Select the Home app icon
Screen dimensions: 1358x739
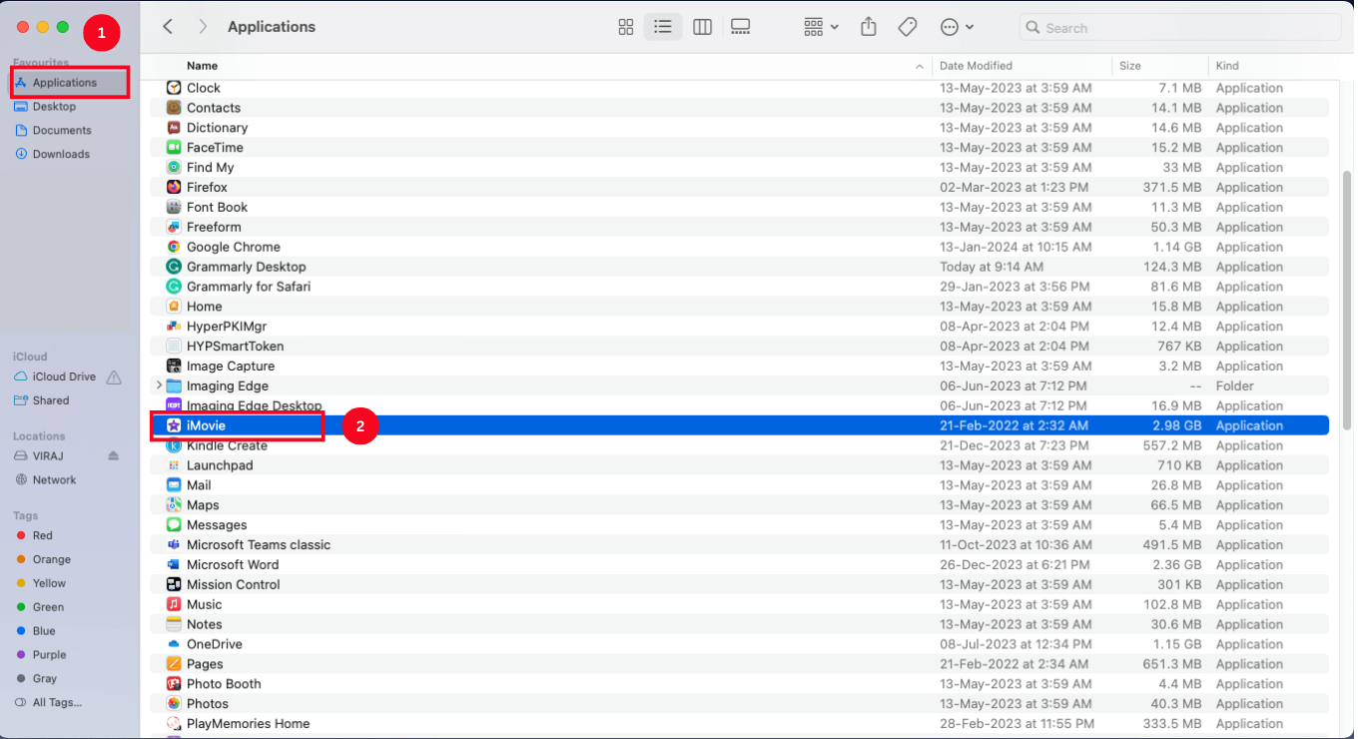click(174, 307)
